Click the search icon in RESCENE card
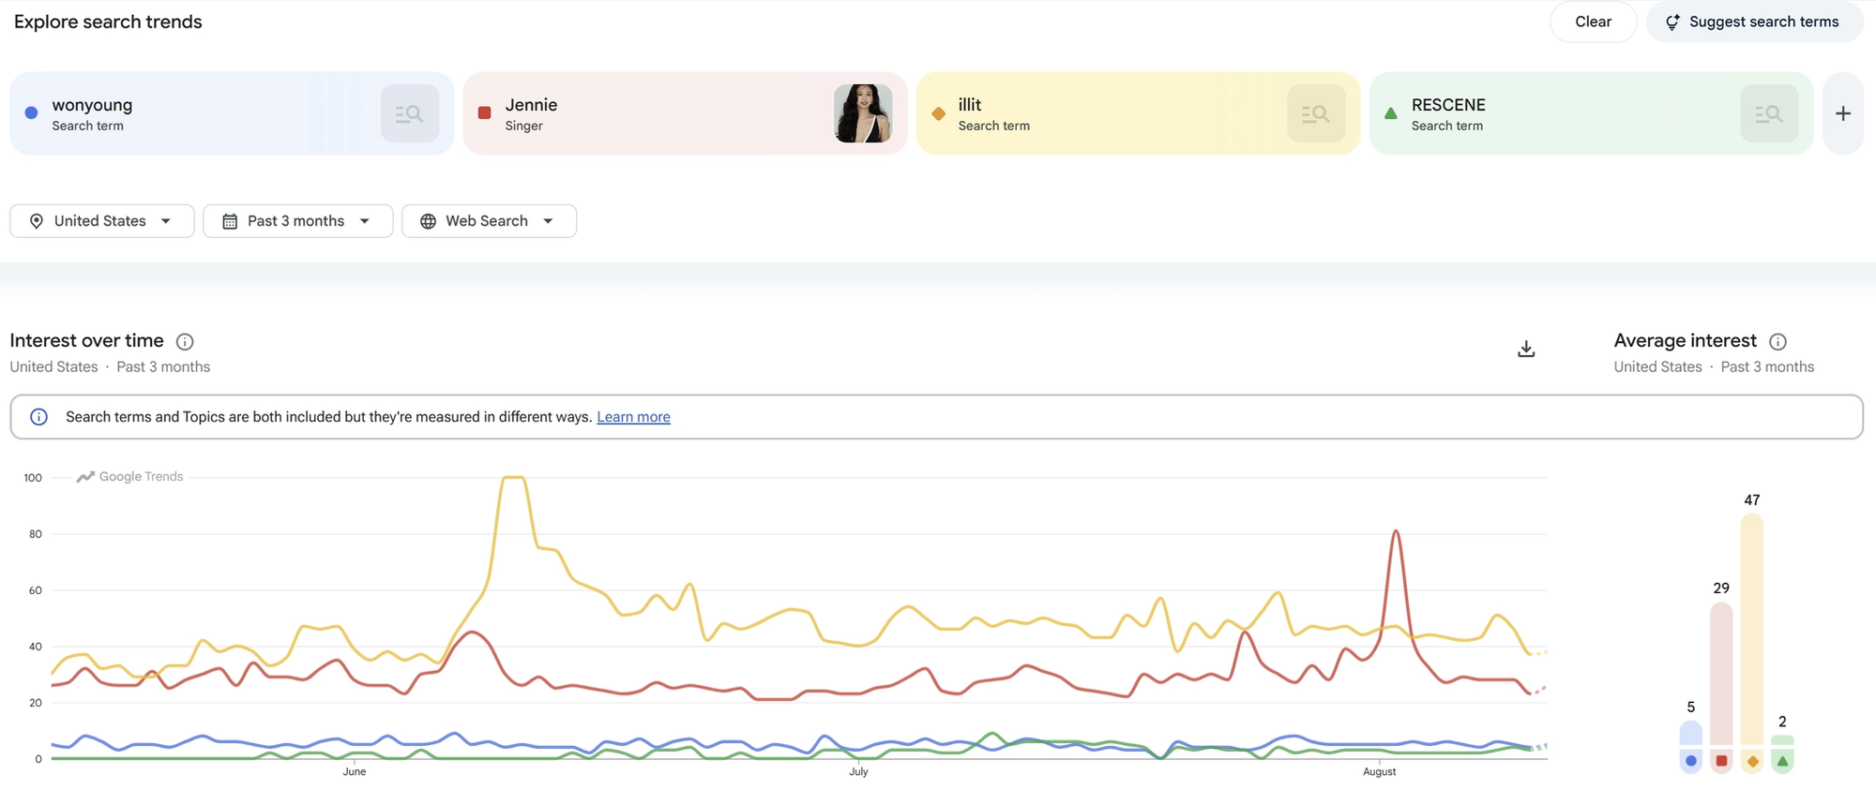The image size is (1876, 790). 1769,113
